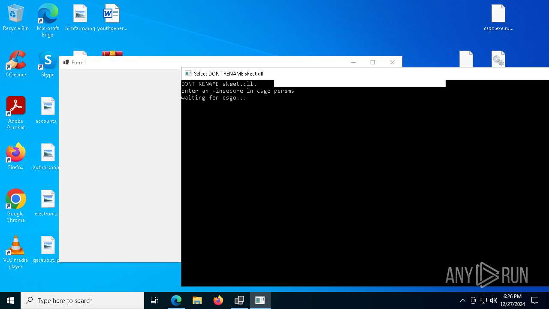Select the youthgener Word document icon
549x309 pixels.
coord(112,18)
